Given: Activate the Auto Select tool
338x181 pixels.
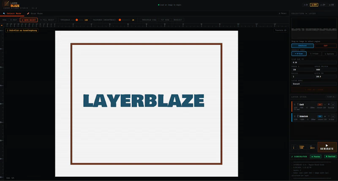Looking at the screenshot, I should (29, 20).
